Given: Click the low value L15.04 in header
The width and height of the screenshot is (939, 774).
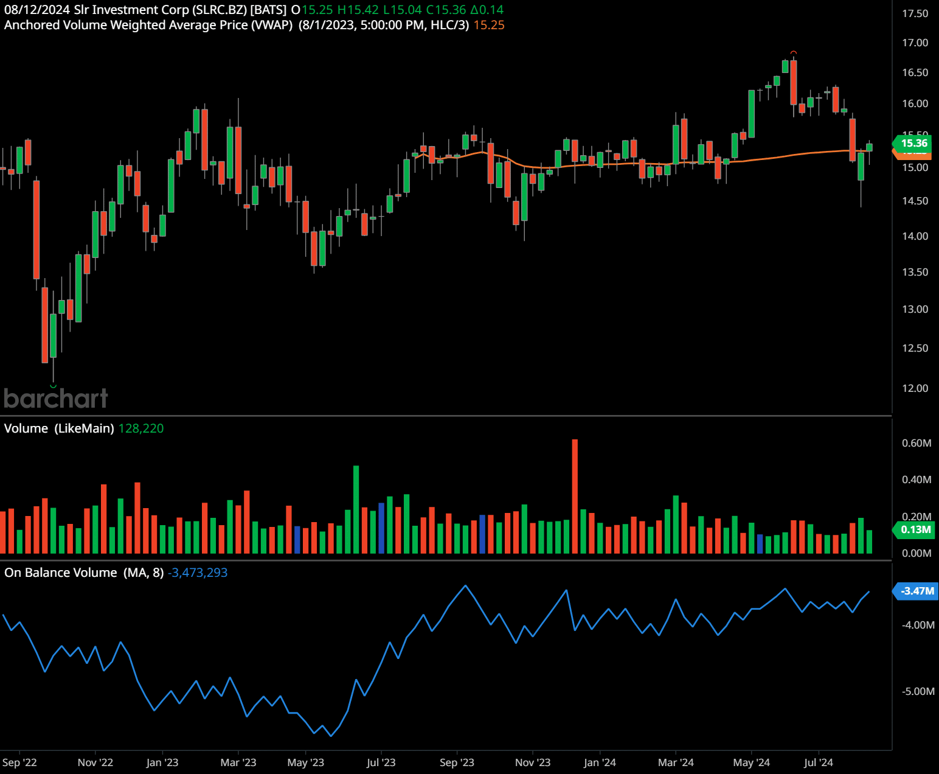Looking at the screenshot, I should coord(402,10).
